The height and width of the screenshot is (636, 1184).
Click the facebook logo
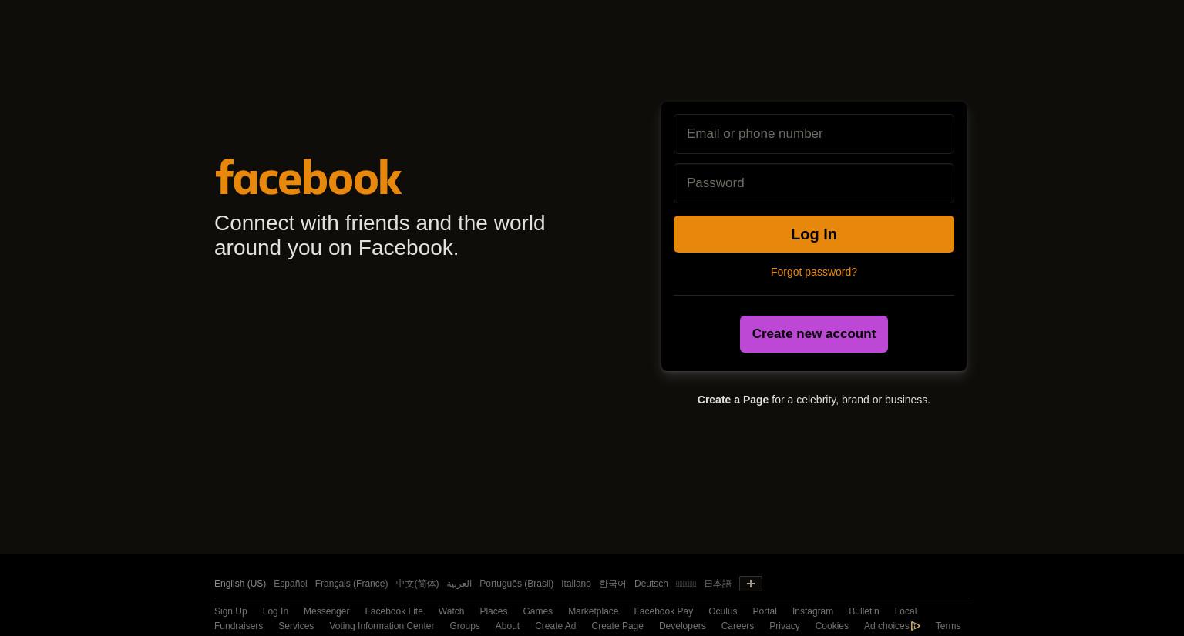coord(308,177)
